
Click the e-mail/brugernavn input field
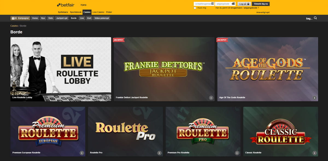(x=204, y=4)
